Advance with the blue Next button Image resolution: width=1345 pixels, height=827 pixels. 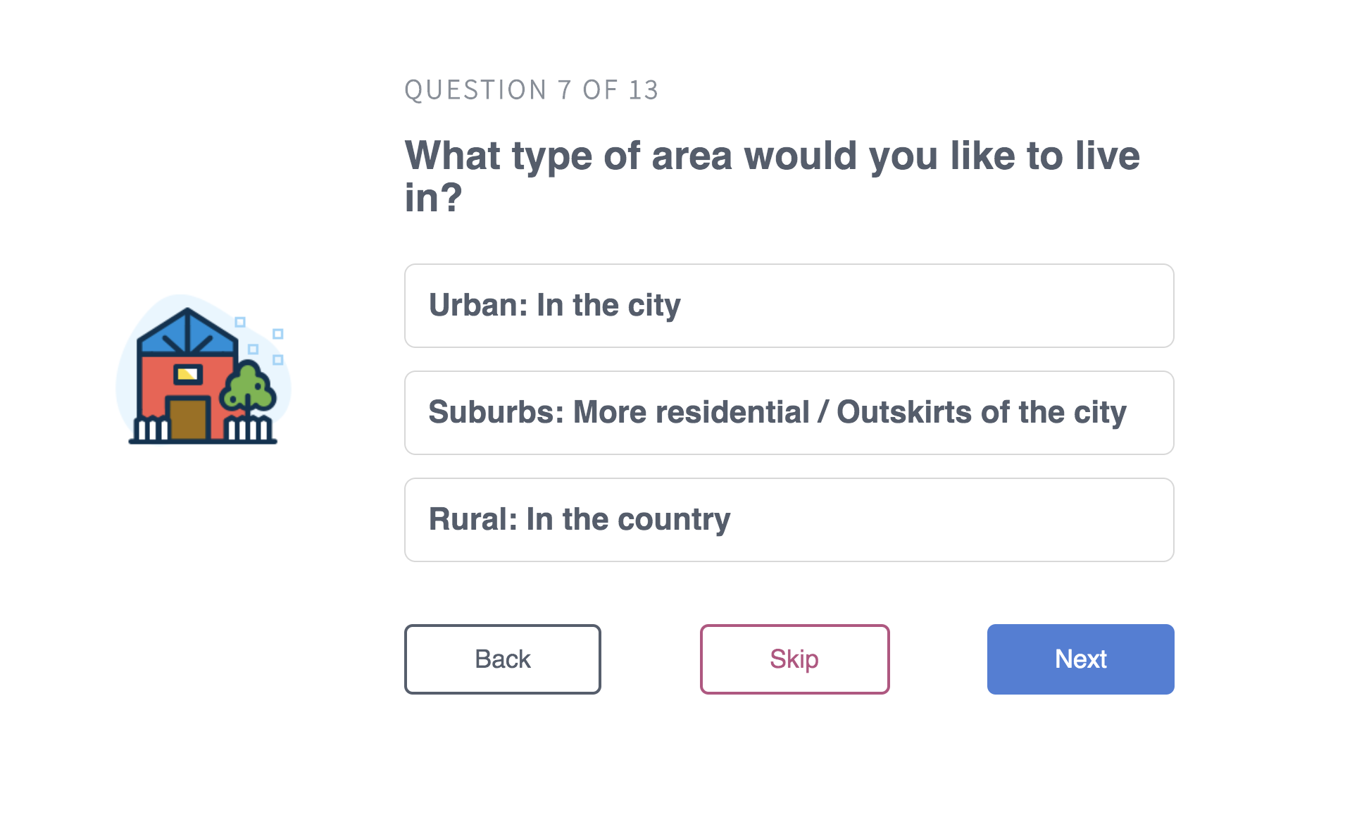1080,659
